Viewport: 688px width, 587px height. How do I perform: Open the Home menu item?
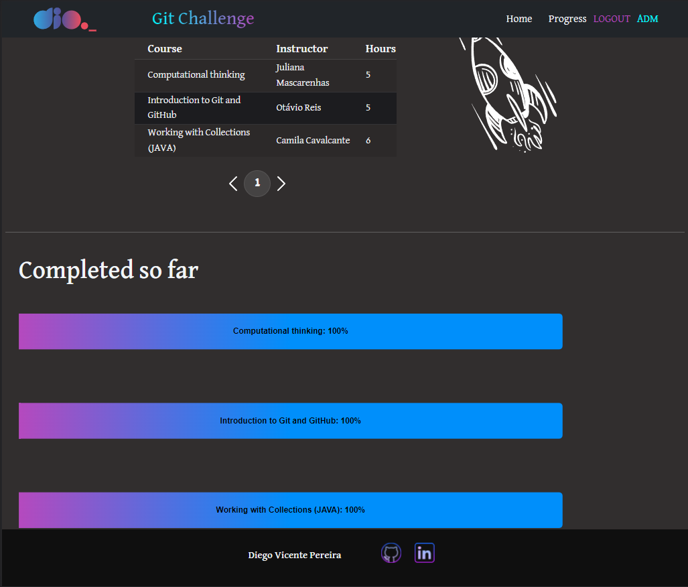point(519,19)
